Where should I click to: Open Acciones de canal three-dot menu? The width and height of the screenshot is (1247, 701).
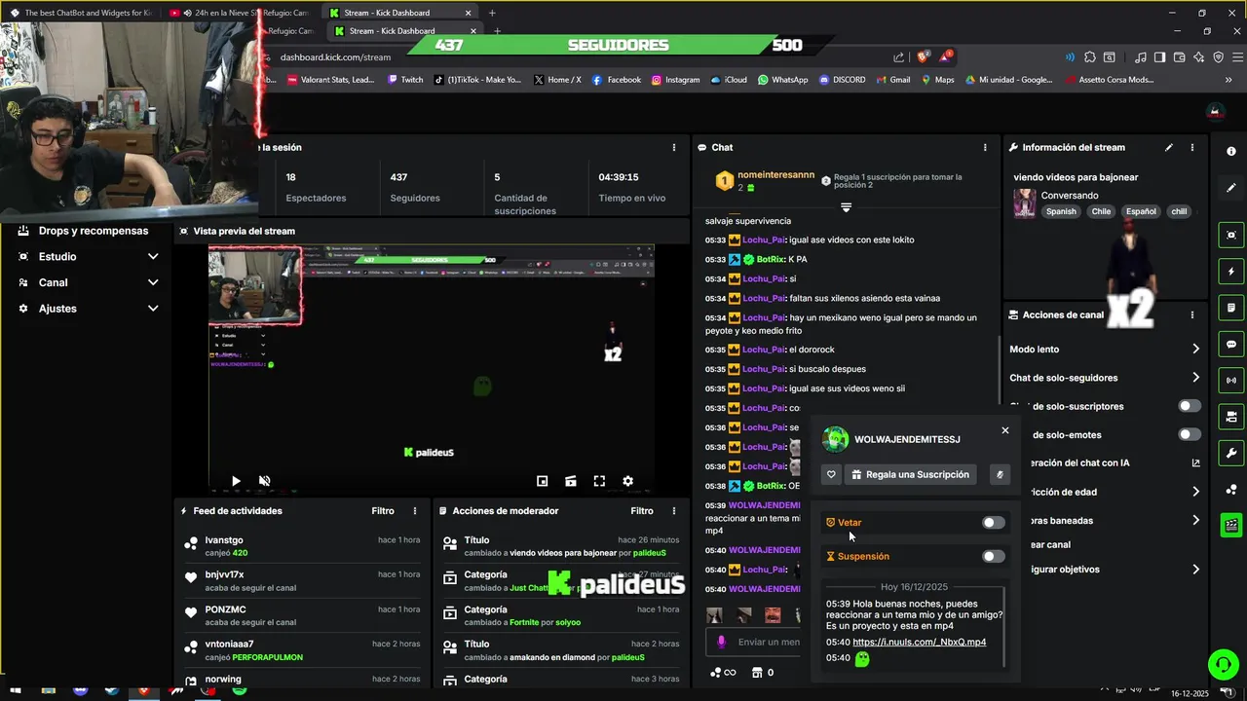pyautogui.click(x=1192, y=315)
